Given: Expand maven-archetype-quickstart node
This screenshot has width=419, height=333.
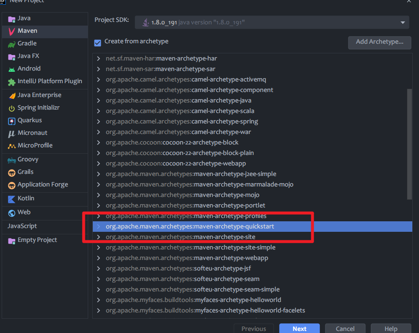Looking at the screenshot, I should 99,226.
